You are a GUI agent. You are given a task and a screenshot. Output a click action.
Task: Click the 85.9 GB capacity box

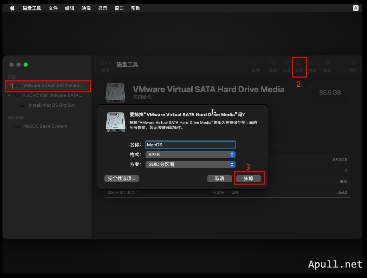pos(330,93)
